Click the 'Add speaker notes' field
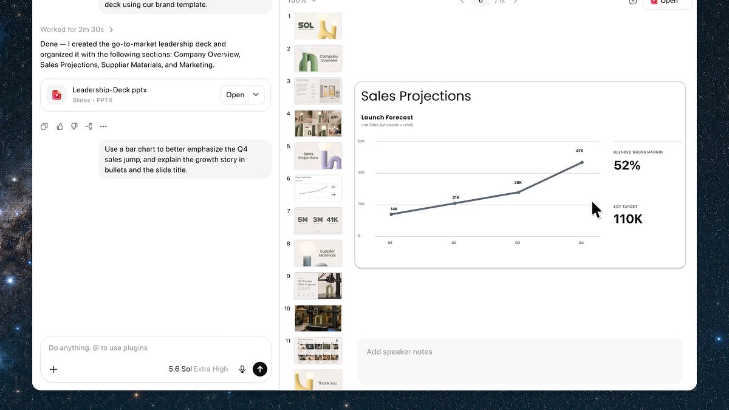 pos(520,360)
